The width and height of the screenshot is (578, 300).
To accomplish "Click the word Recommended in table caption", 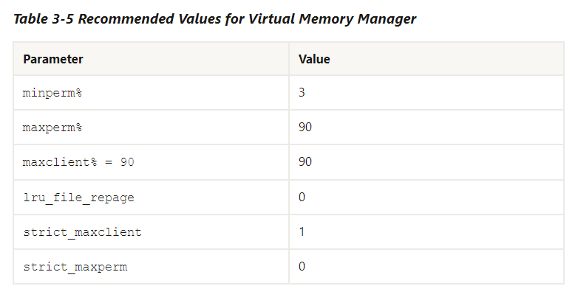I will (126, 19).
